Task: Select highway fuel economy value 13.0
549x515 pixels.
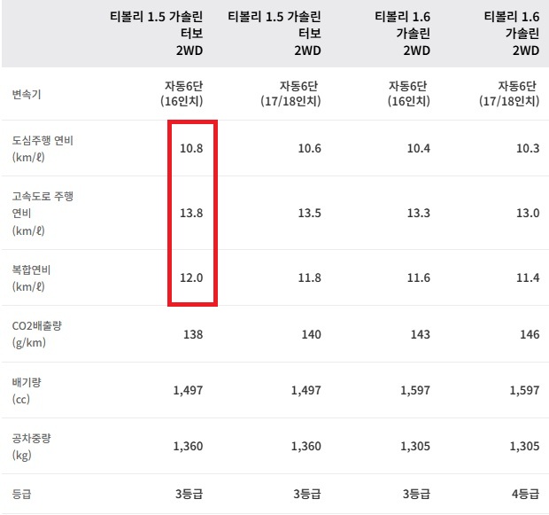Action: tap(528, 213)
